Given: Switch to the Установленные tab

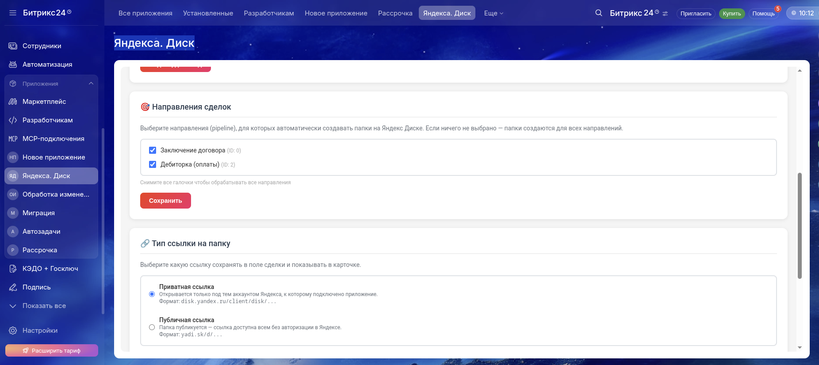Looking at the screenshot, I should 208,13.
